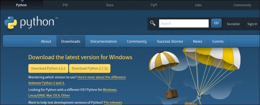Open the Documentation navigation menu
The height and width of the screenshot is (105, 260).
(x=103, y=41)
